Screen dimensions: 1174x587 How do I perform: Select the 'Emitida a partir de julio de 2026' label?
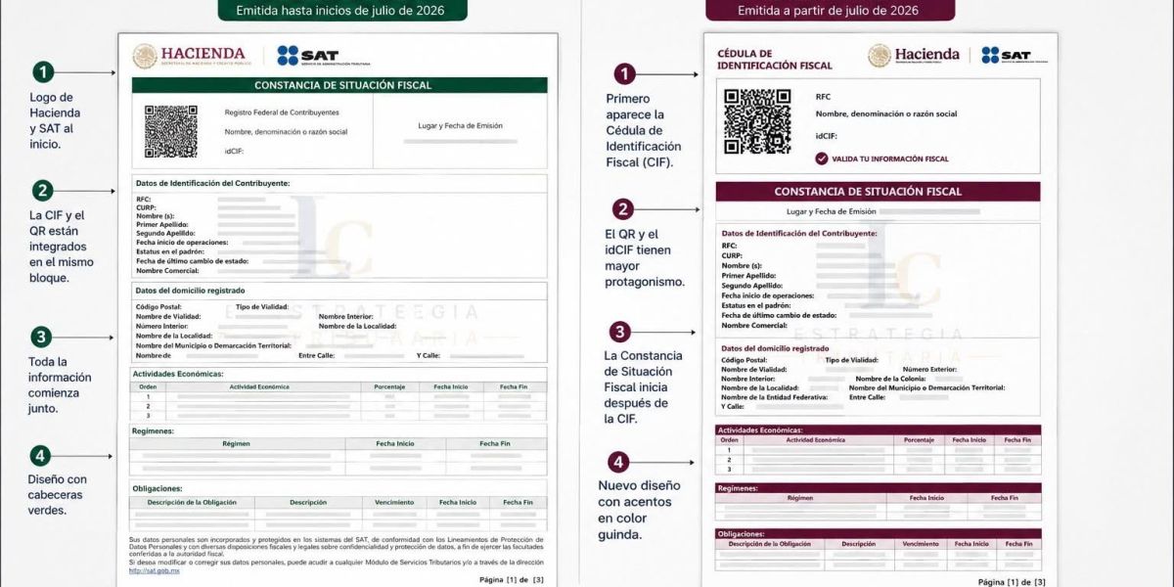click(830, 11)
